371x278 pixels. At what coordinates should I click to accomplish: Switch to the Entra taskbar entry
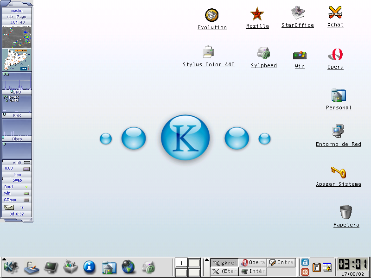(x=281, y=263)
